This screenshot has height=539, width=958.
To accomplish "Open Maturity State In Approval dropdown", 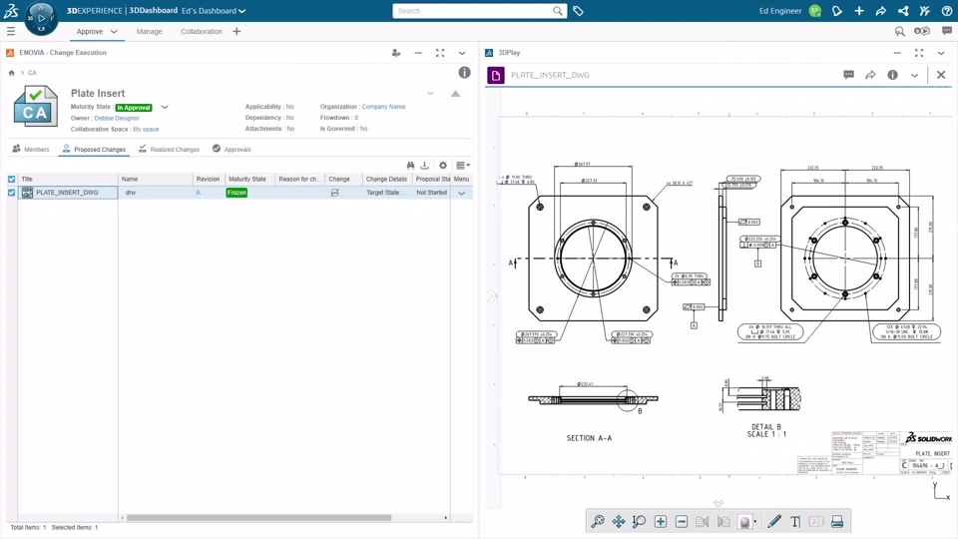I will (165, 107).
